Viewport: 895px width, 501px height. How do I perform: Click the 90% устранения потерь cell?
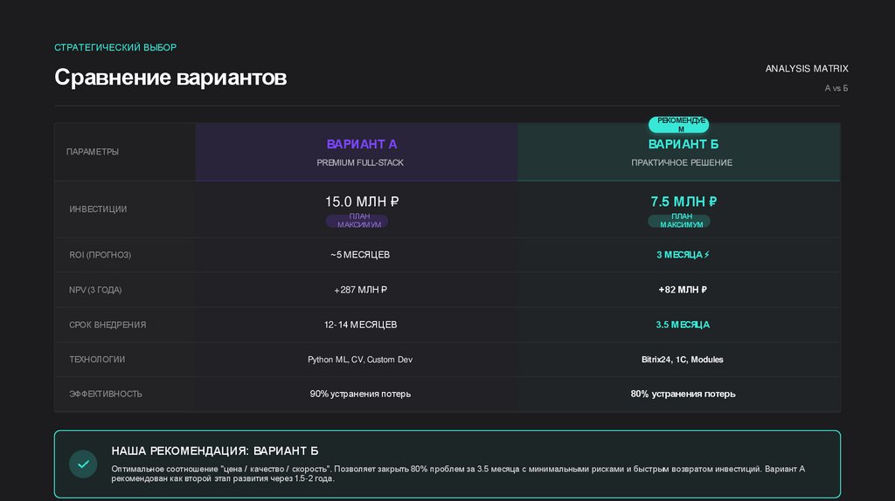[x=360, y=394]
